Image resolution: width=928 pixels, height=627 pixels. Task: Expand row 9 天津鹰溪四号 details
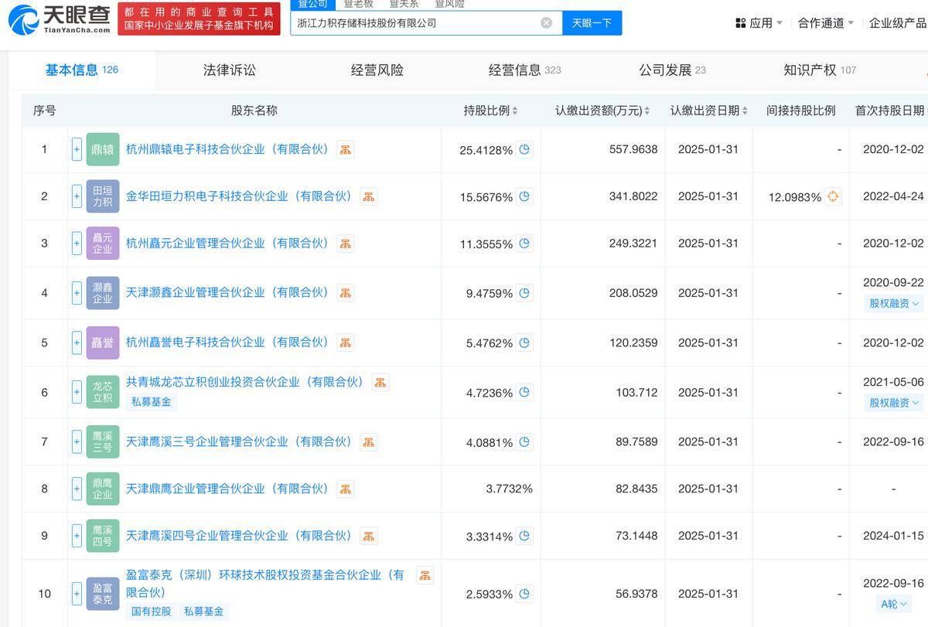(77, 535)
